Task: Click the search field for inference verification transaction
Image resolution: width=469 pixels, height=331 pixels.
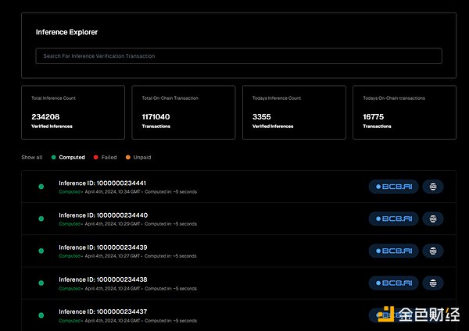Action: [238, 56]
